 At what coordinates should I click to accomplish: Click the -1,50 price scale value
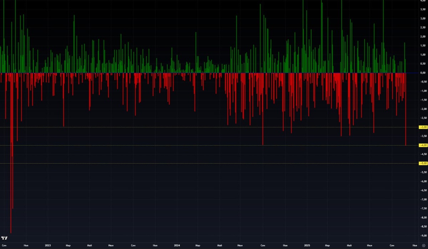coord(423,100)
